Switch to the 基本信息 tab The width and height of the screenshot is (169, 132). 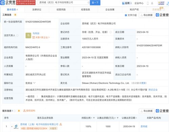(12, 10)
